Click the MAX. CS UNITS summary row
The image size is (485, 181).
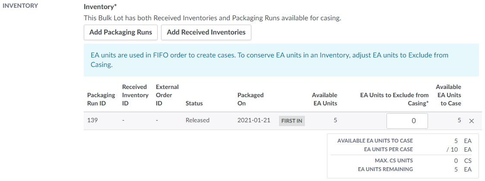click(x=403, y=161)
